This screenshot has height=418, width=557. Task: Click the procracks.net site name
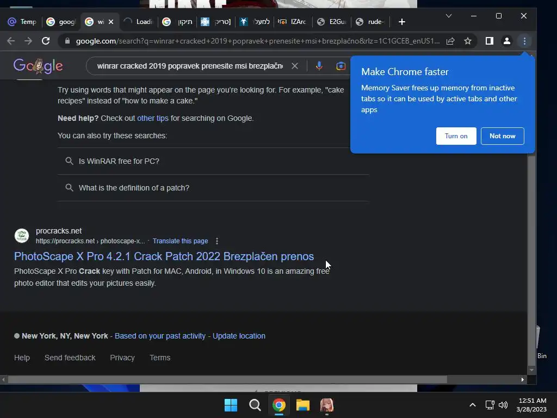[x=59, y=231]
